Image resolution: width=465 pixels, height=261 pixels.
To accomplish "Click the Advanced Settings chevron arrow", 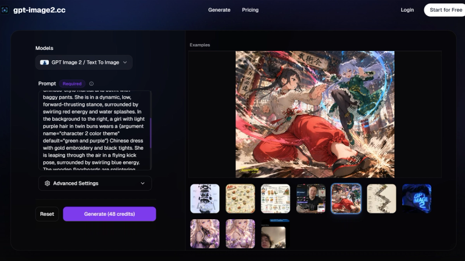I will coord(142,183).
